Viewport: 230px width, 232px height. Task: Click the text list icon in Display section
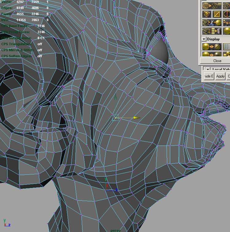point(227,47)
